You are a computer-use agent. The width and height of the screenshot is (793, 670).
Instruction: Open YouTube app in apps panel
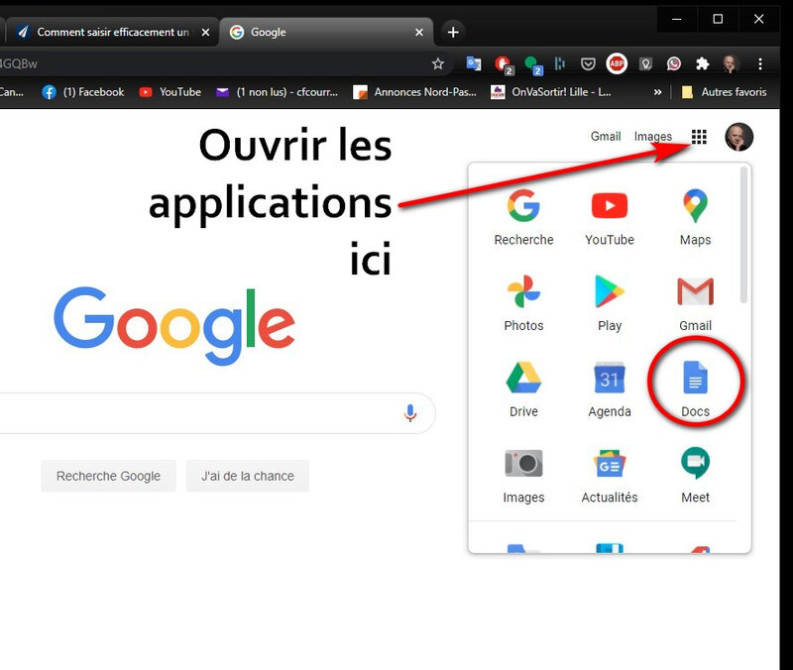pos(610,217)
